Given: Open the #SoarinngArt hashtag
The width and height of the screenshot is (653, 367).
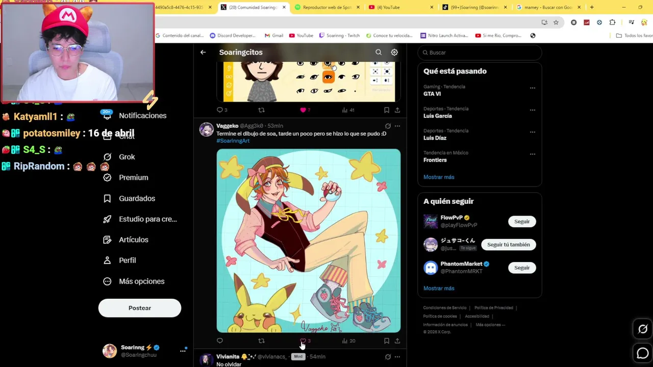Looking at the screenshot, I should click(233, 141).
